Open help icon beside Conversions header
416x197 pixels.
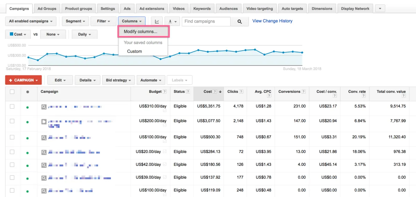point(304,92)
